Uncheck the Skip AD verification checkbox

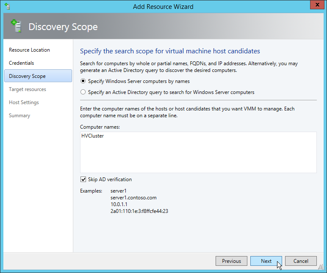point(83,179)
